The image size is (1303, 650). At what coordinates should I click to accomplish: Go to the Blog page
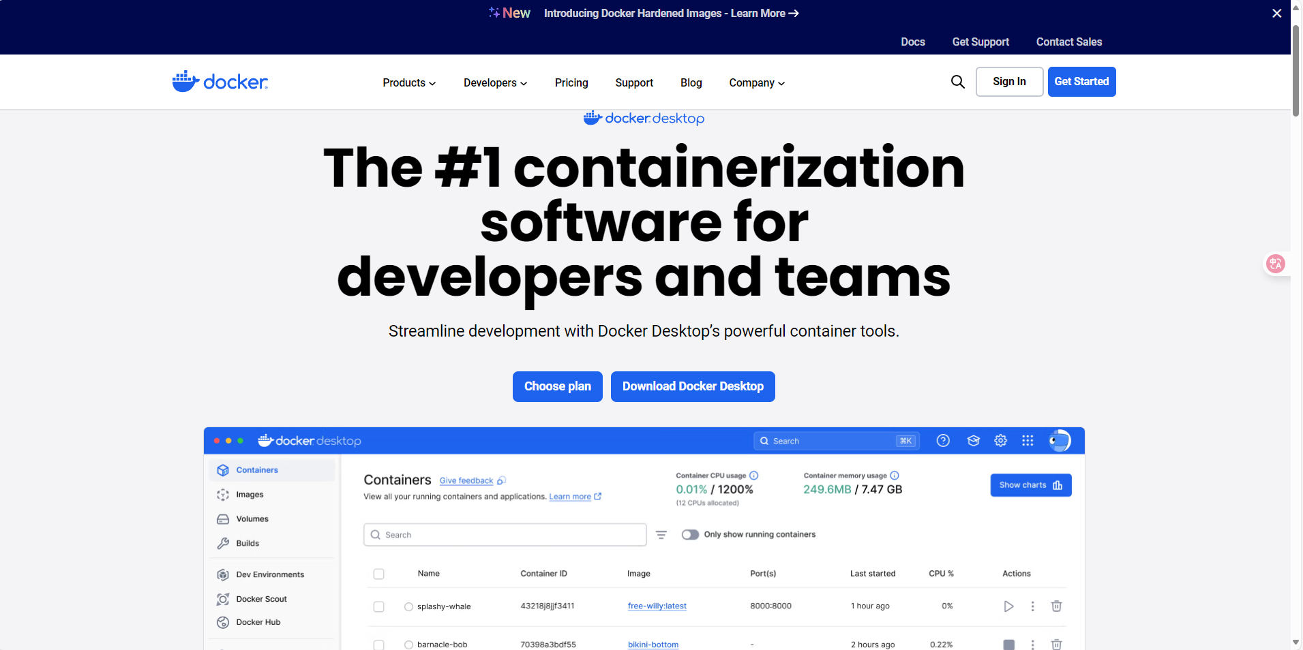691,82
